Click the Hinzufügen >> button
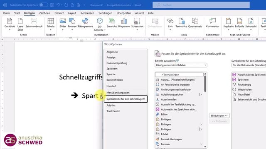266x149 pixels. point(219,116)
